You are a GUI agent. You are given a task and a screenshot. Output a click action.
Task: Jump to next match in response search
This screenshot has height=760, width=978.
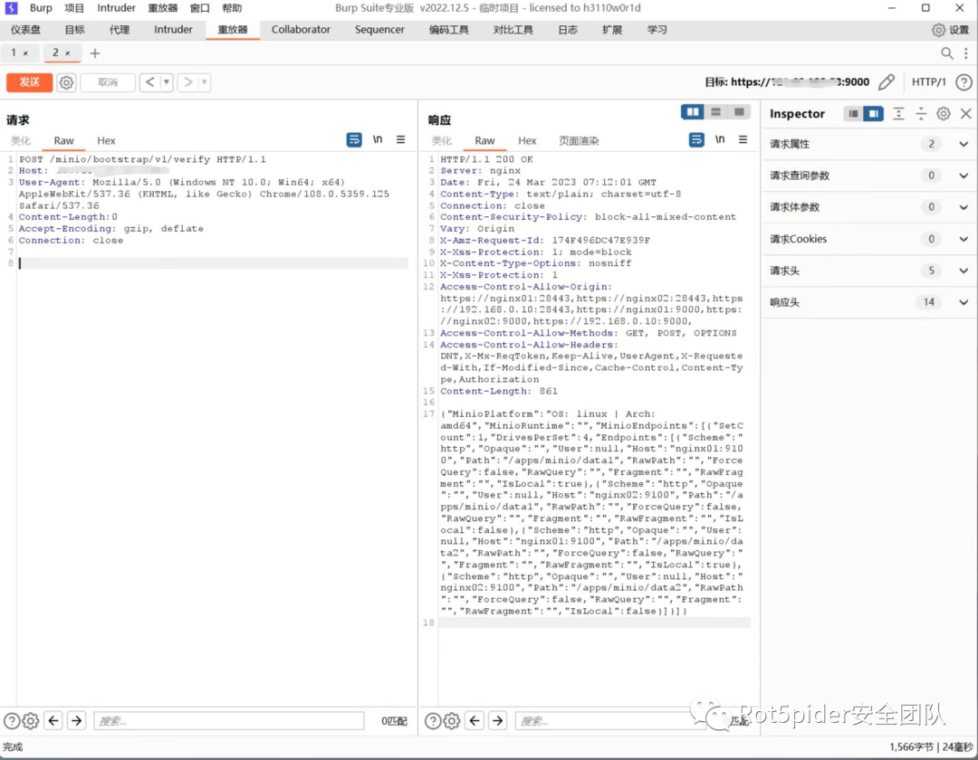coord(498,721)
